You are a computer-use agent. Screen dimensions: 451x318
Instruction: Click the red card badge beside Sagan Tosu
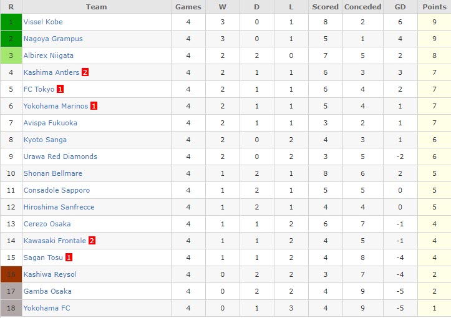(69, 258)
